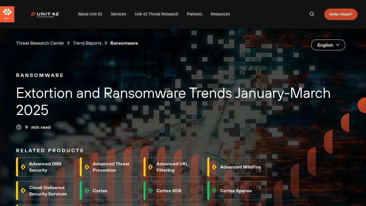
Task: Go to Trend Reports breadcrumb
Action: tap(87, 43)
